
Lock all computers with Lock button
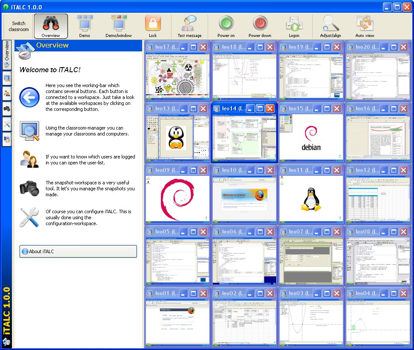[x=152, y=26]
